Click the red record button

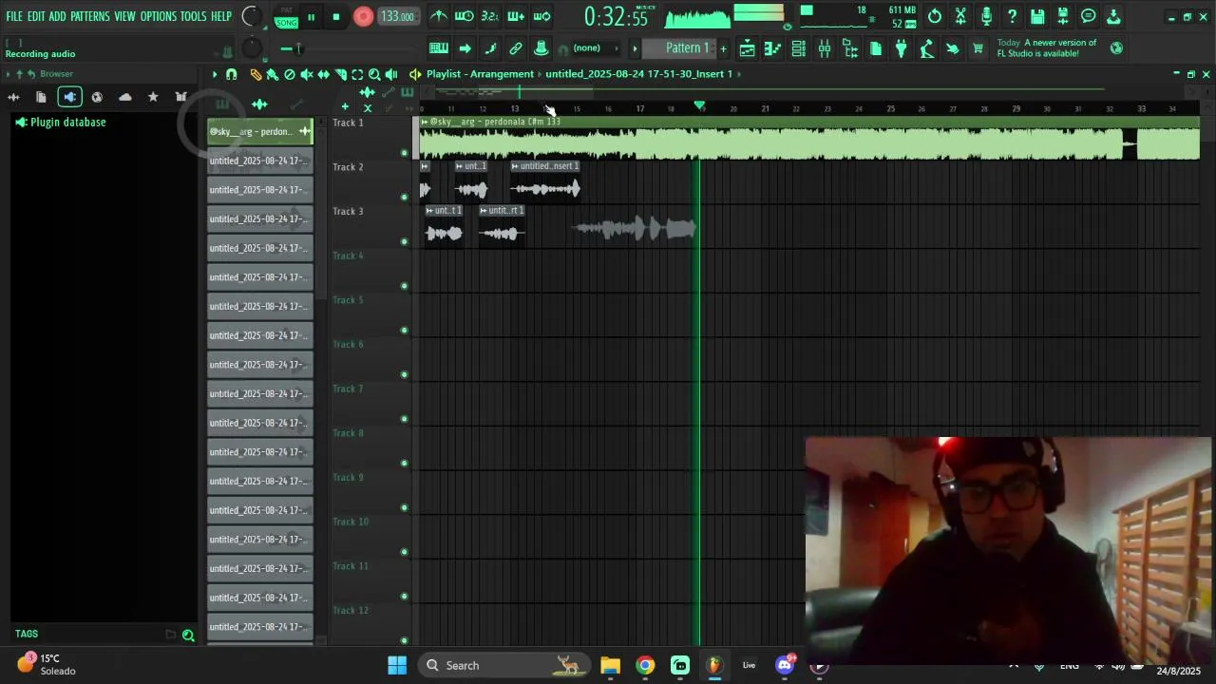click(x=363, y=16)
